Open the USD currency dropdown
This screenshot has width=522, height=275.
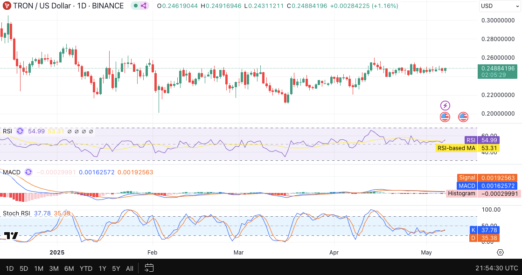[500, 6]
